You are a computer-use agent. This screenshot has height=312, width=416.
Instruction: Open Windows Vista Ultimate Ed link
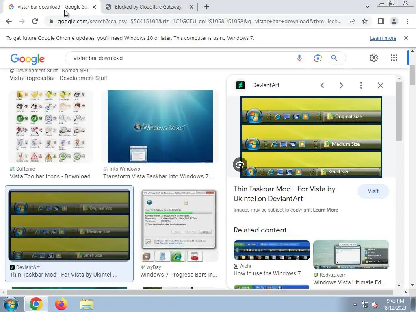coord(349,282)
